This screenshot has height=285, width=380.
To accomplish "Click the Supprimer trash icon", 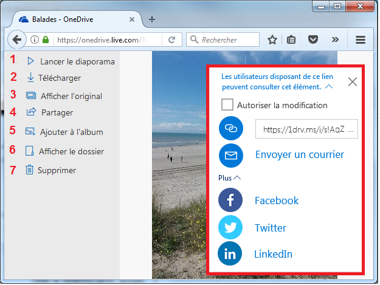I will (x=29, y=170).
